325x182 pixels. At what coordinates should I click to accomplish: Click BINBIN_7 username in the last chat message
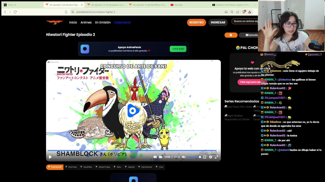click(x=270, y=150)
